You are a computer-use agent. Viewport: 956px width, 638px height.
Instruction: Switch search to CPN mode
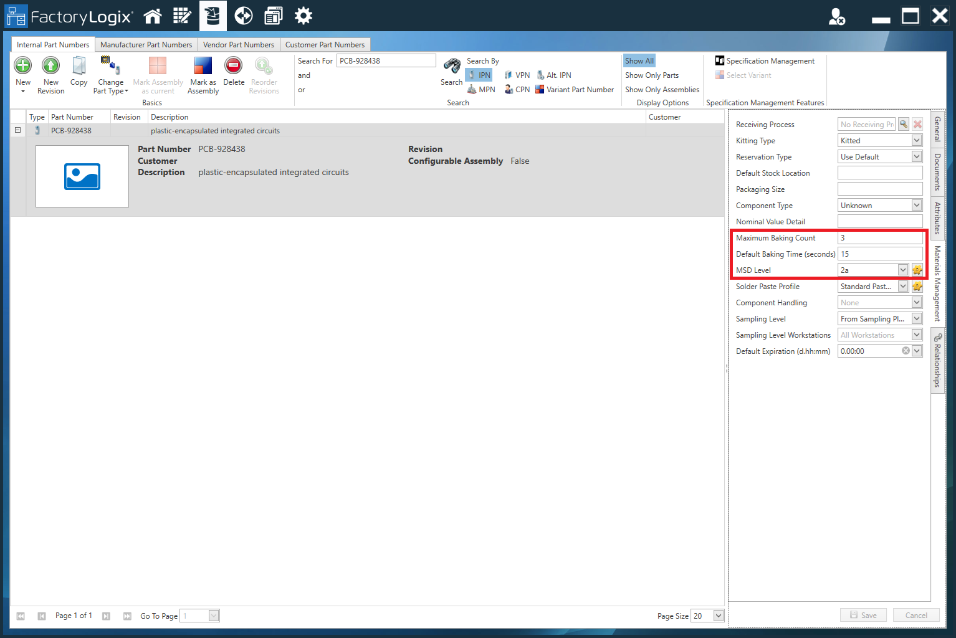click(517, 89)
